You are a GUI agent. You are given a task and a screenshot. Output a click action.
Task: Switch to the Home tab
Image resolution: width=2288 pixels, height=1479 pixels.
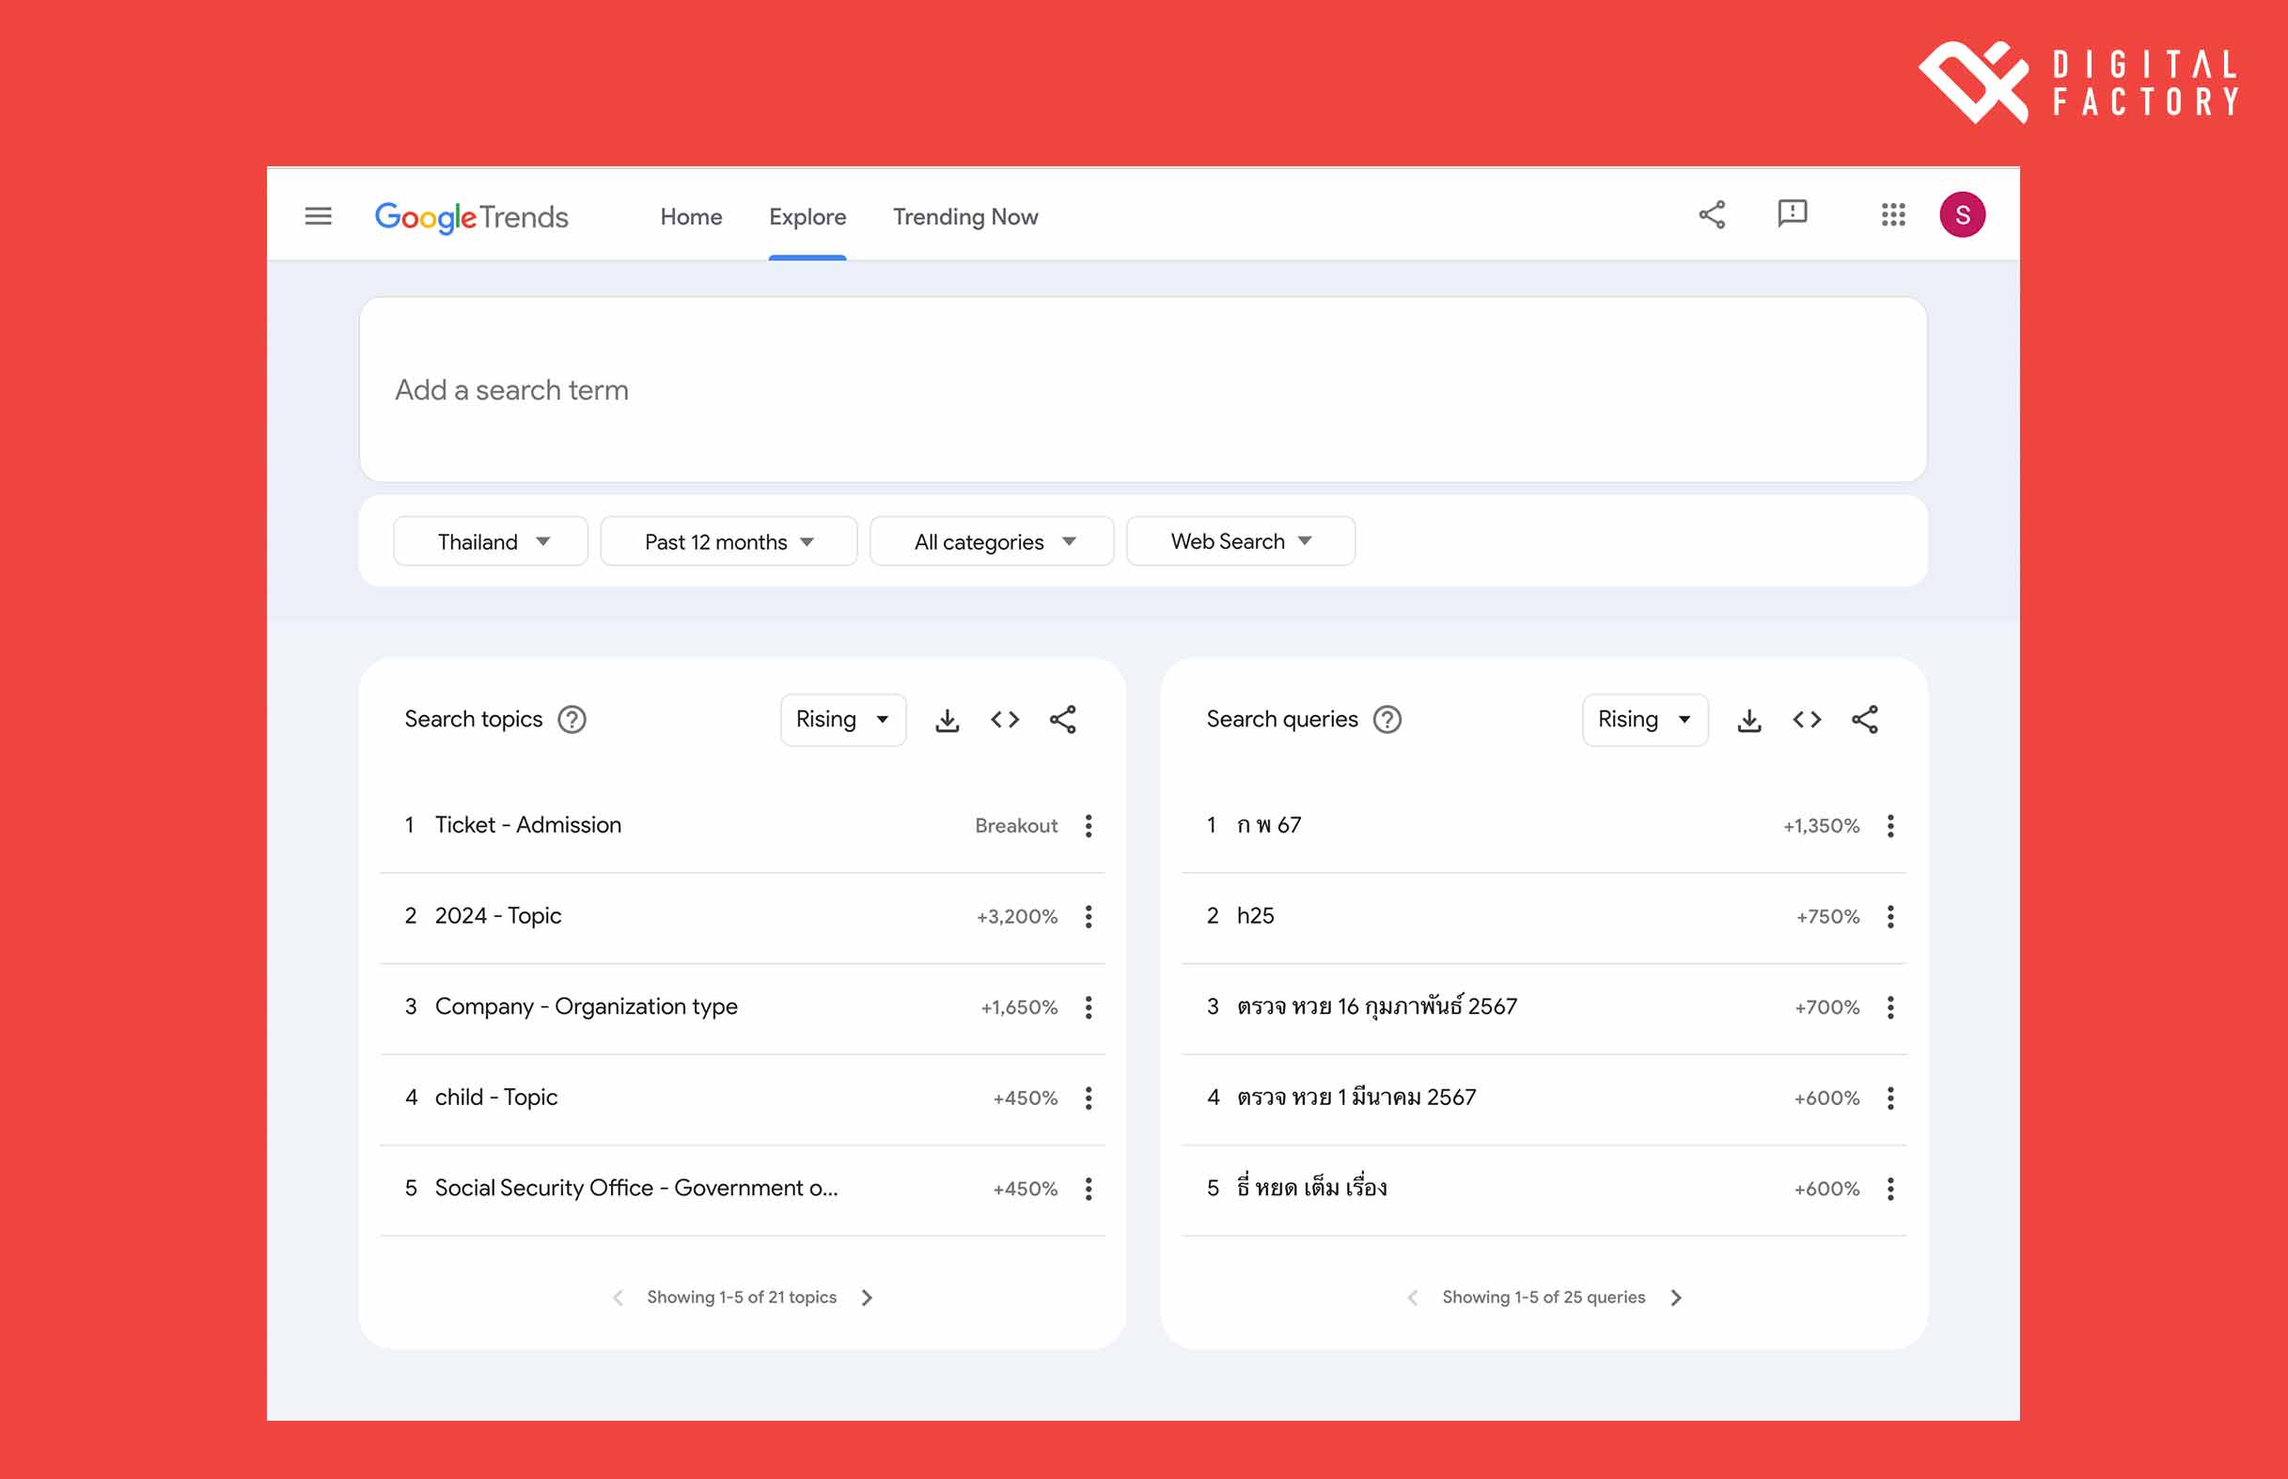pyautogui.click(x=690, y=215)
